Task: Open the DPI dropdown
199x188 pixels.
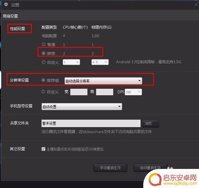Action: (x=133, y=92)
